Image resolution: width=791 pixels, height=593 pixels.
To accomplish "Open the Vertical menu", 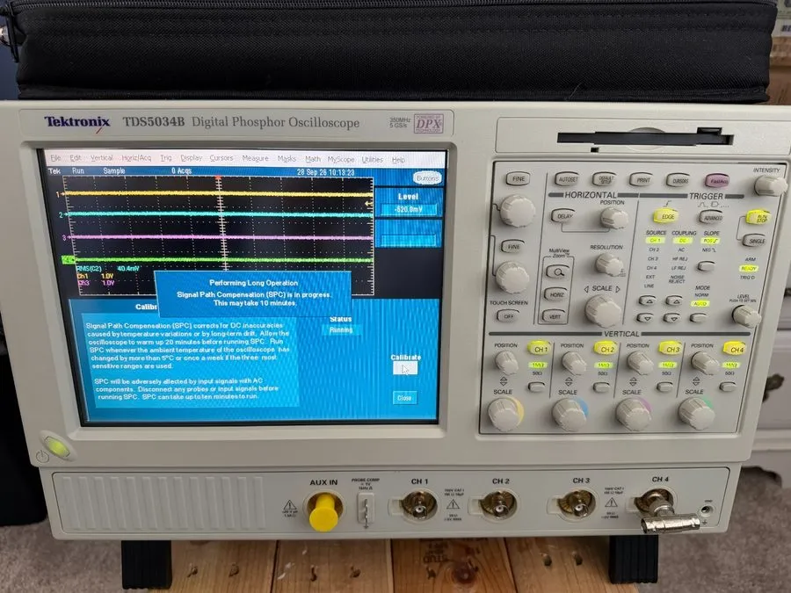I will click(x=101, y=158).
